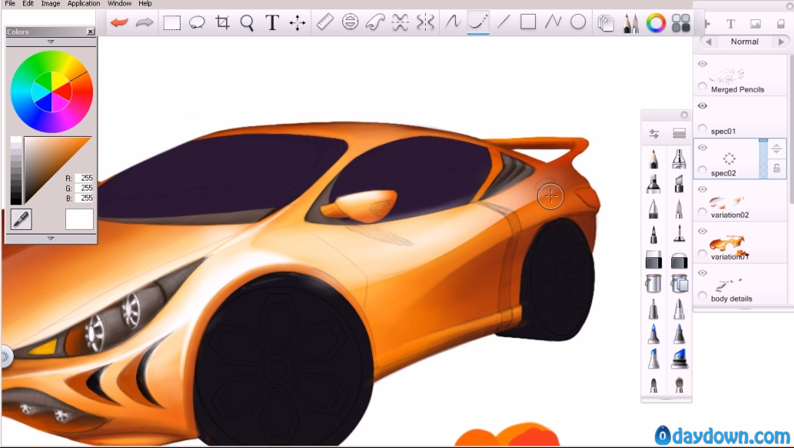Image resolution: width=794 pixels, height=448 pixels.
Task: Click the G value field
Action: tap(85, 188)
